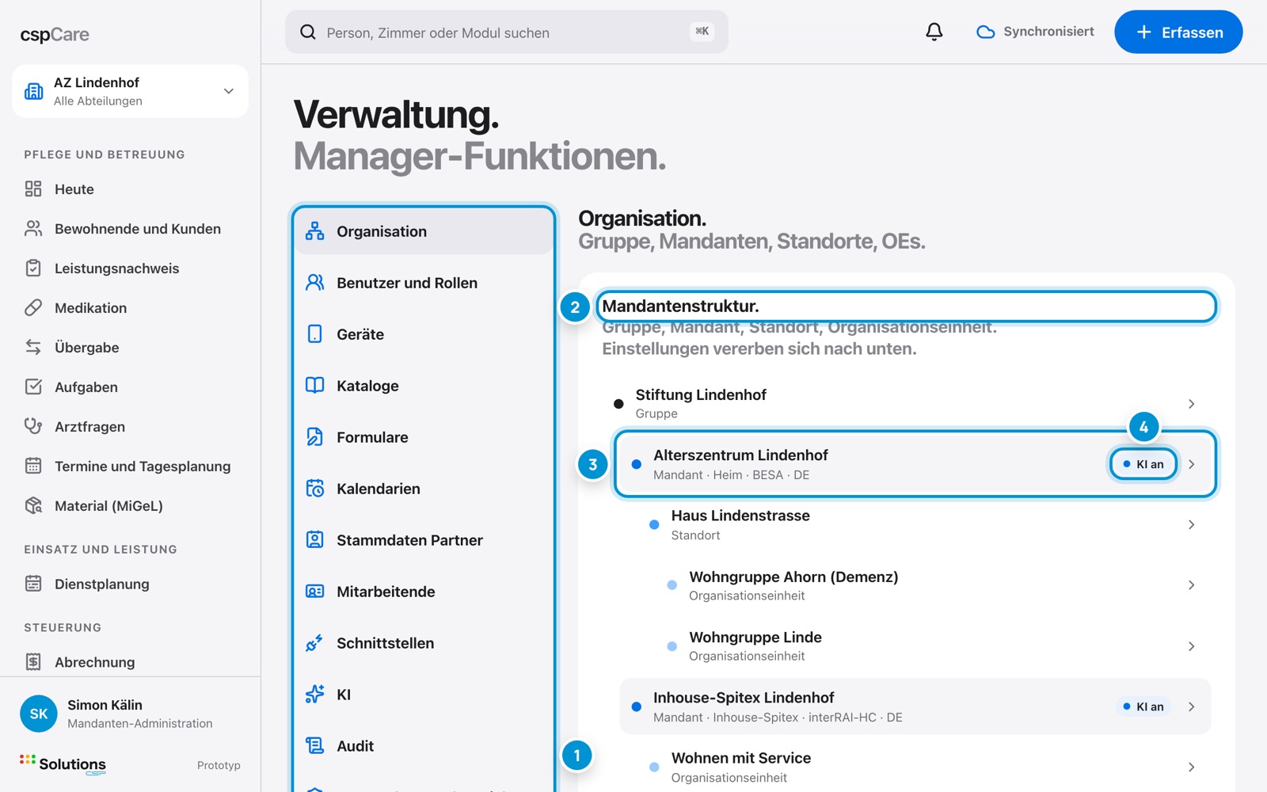Click the Dienstplanung calendar icon
This screenshot has height=792, width=1267.
[33, 584]
